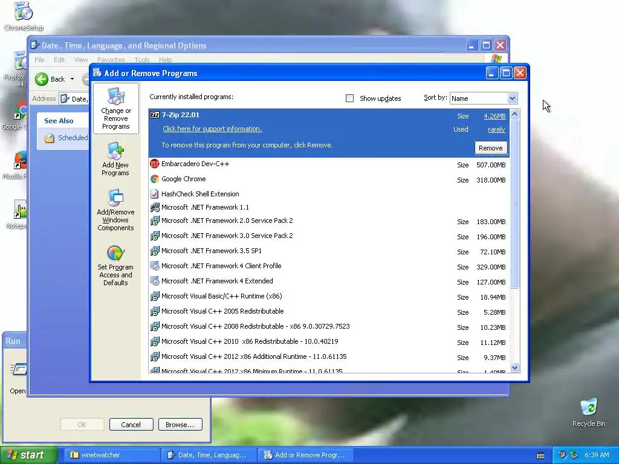Switch to Date, Time, Language taskbar button

click(209, 455)
